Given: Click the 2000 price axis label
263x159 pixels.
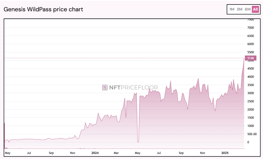Looking at the screenshot, I should pos(251,110).
